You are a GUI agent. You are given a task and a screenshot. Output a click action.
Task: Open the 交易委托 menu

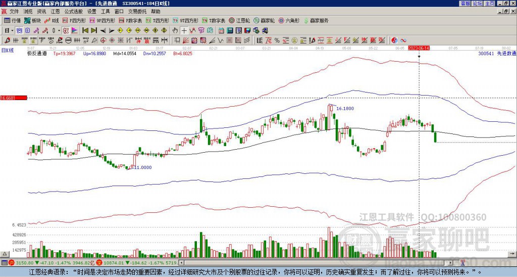[137, 12]
